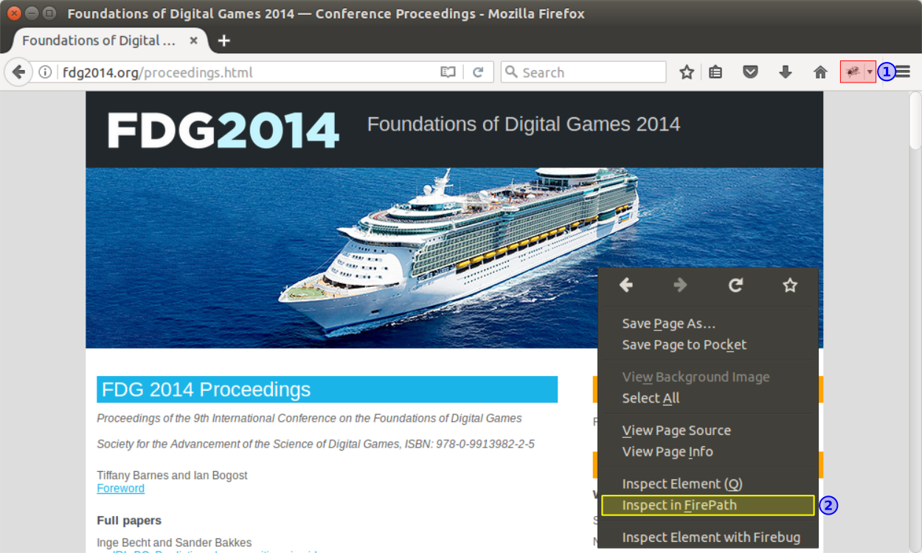
Task: Enter Reader View from the address bar
Action: pyautogui.click(x=448, y=72)
